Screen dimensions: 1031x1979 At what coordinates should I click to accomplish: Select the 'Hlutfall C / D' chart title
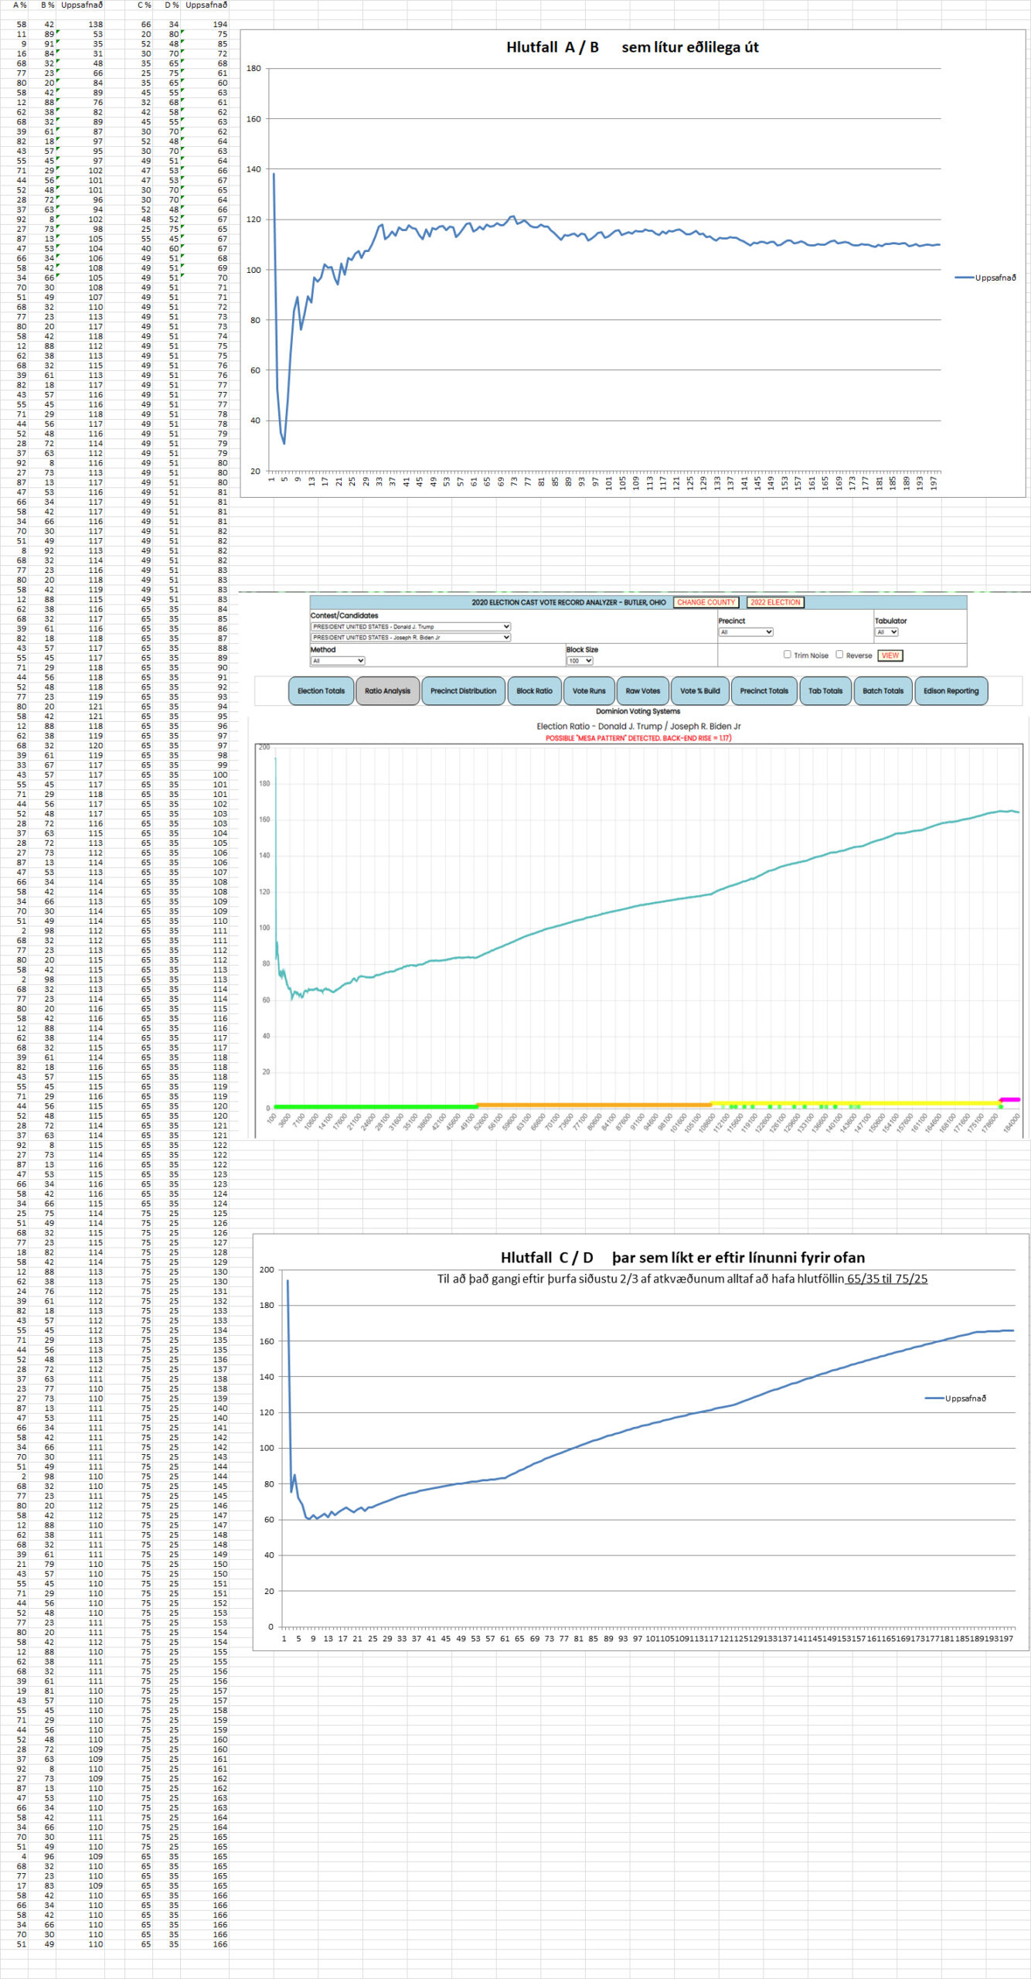(682, 1258)
